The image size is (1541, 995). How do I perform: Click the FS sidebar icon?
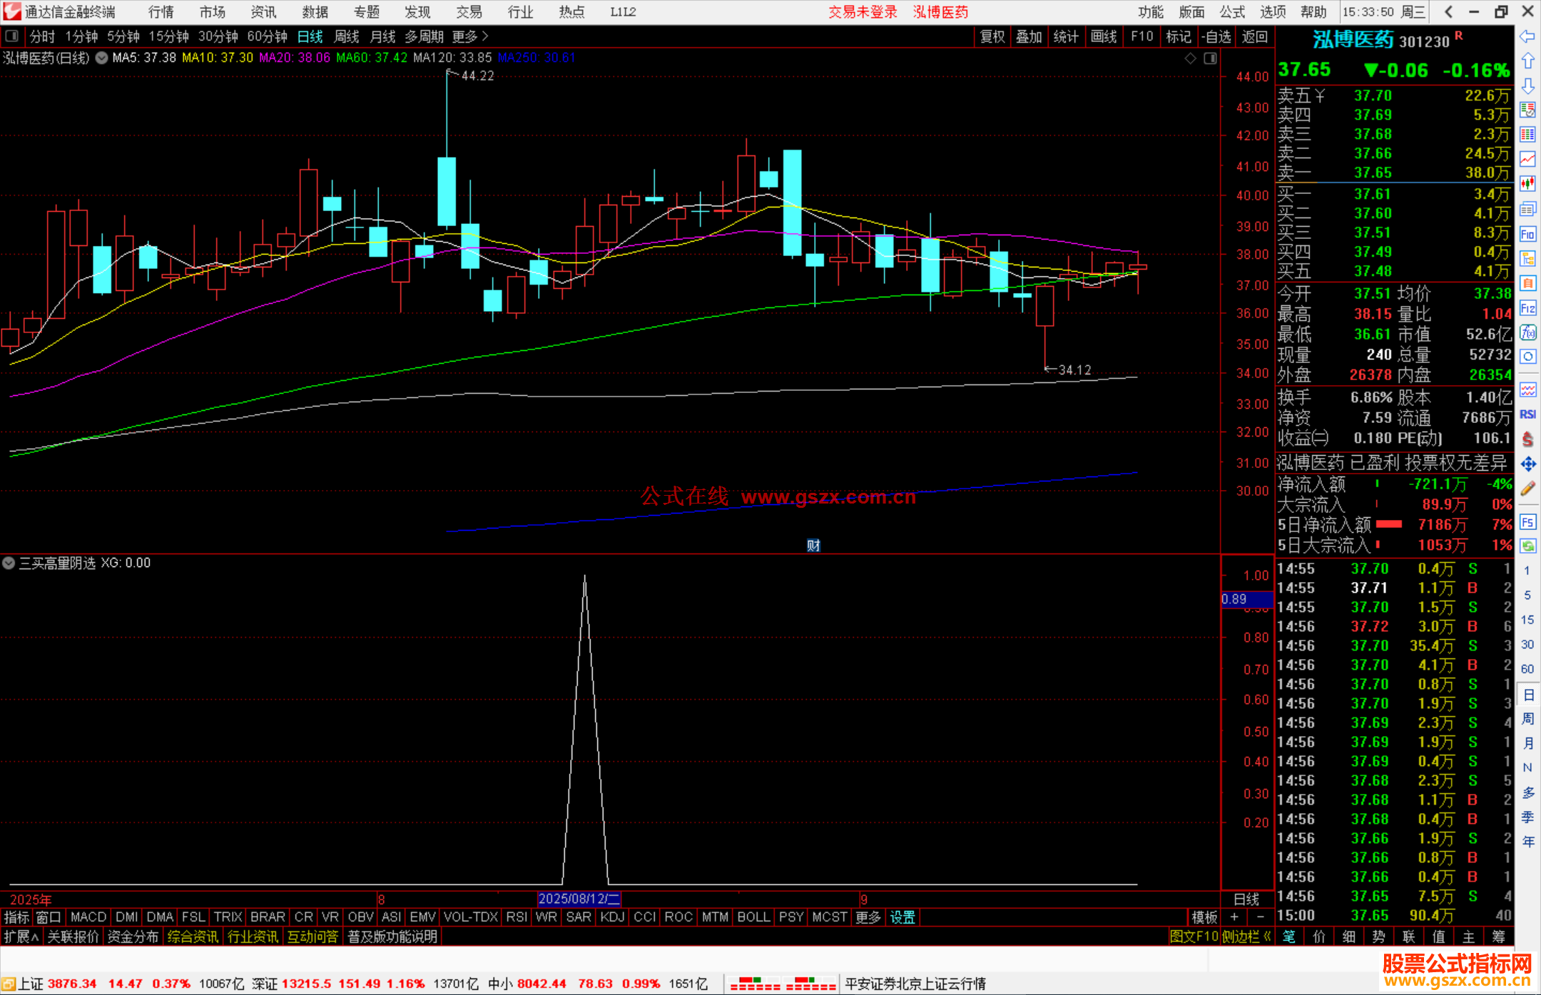tap(1527, 522)
